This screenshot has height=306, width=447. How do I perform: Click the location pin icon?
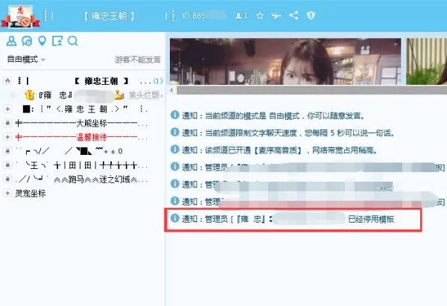coord(42,41)
